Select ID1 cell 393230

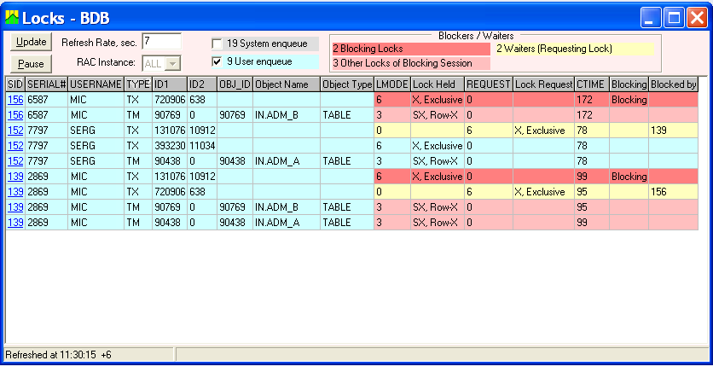(x=170, y=146)
